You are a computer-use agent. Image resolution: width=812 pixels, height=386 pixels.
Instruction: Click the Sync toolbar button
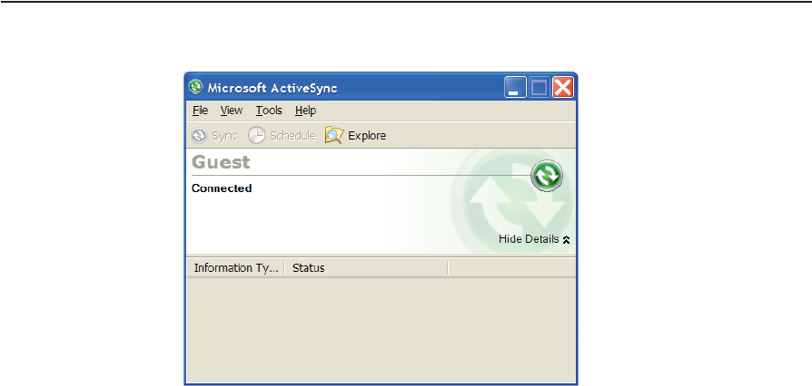click(x=213, y=136)
